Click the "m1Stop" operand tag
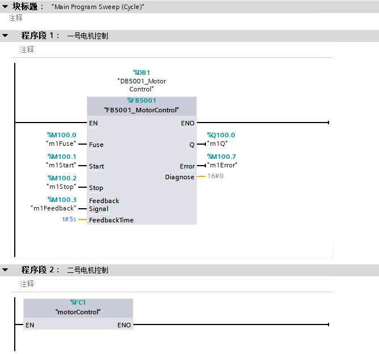Viewport: 379px width, 354px height. coord(62,187)
